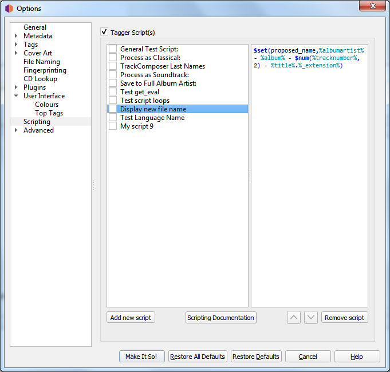Click inside the script code editor
Viewport: 390px width, 372px height.
(309, 171)
